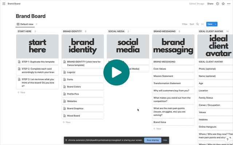
Task: Click the page icon on STEP 1 card
Action: coord(19,62)
